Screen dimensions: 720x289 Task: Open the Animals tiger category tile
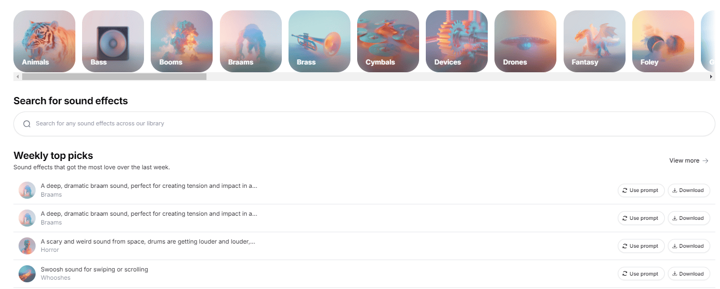click(44, 41)
